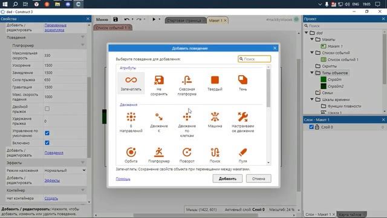
Task: Click the behavior search field in dialog
Action: click(x=255, y=59)
